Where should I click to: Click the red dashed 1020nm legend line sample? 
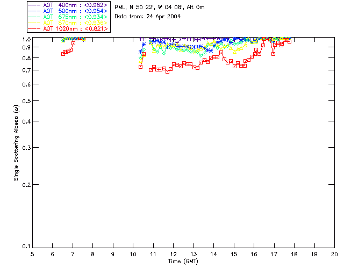pyautogui.click(x=34, y=28)
